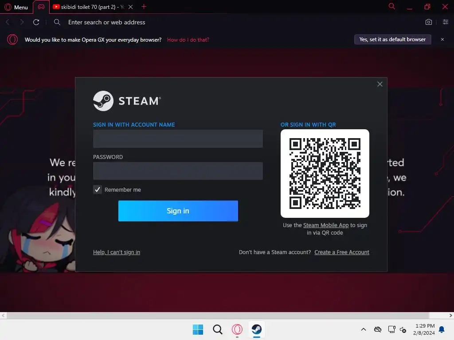Open a new tab with plus icon

(x=144, y=7)
